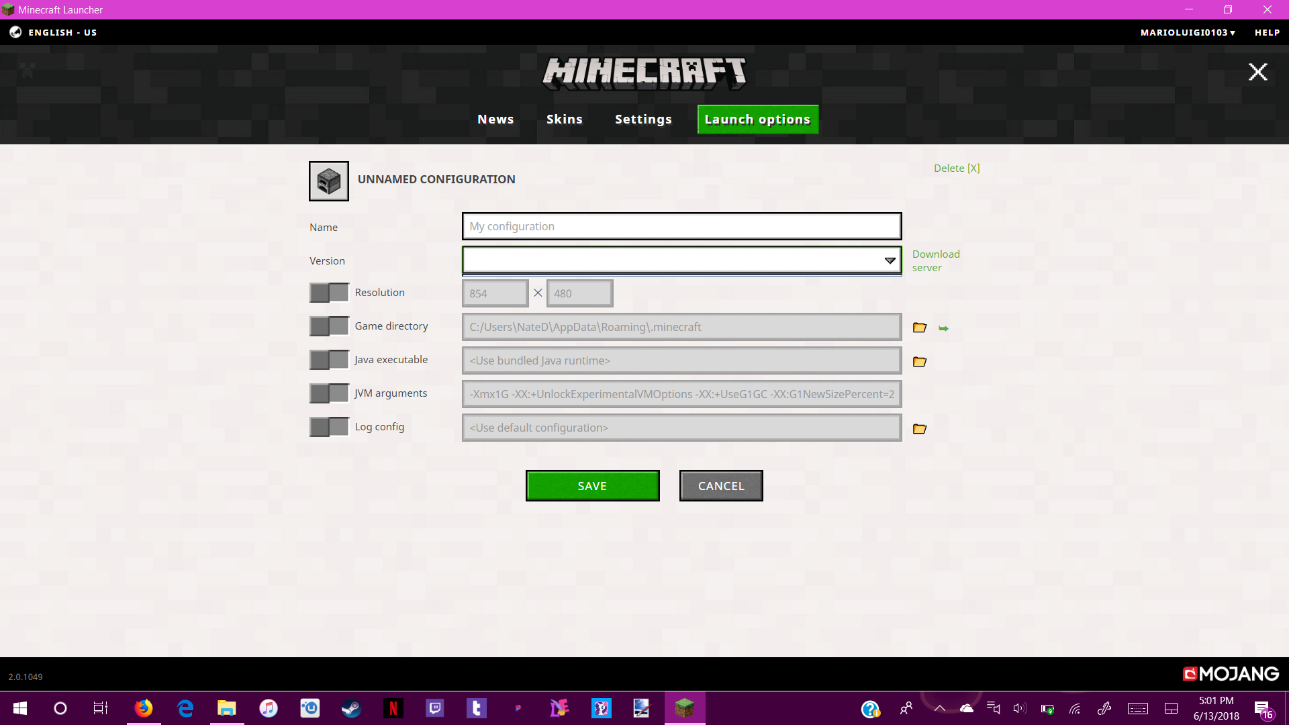
Task: Toggle the Resolution switch
Action: (329, 293)
